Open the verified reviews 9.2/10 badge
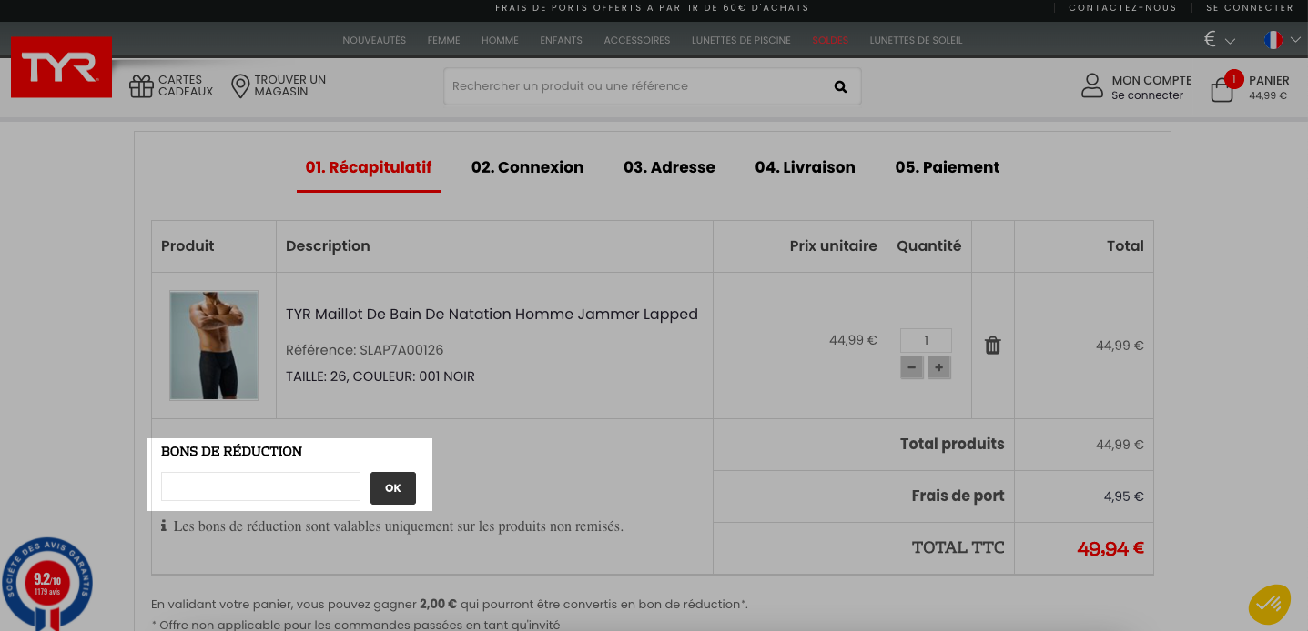Screen dimensions: 1308x631 click(x=47, y=584)
